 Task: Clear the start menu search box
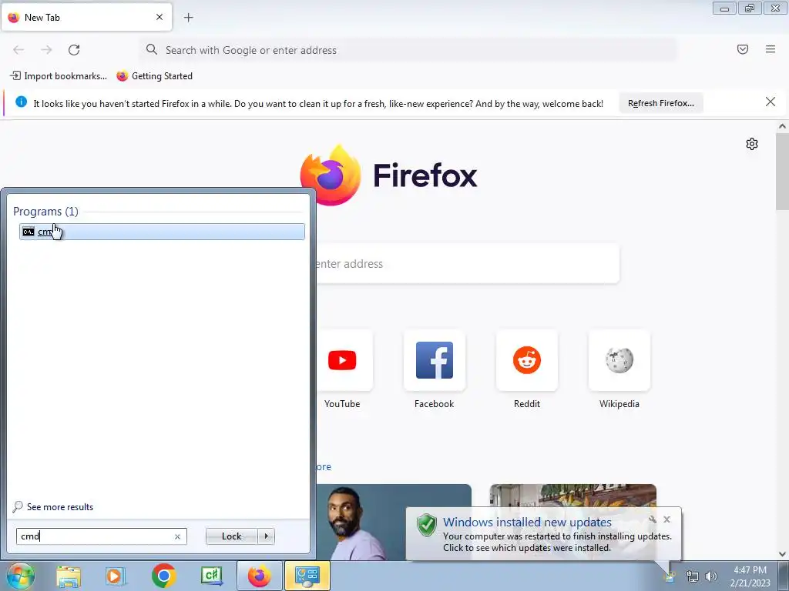pos(177,536)
